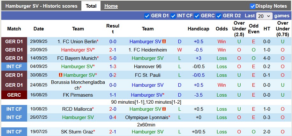The height and width of the screenshot is (136, 292).
Task: Open the Olympique Lyonnais team link
Action: click(146, 117)
